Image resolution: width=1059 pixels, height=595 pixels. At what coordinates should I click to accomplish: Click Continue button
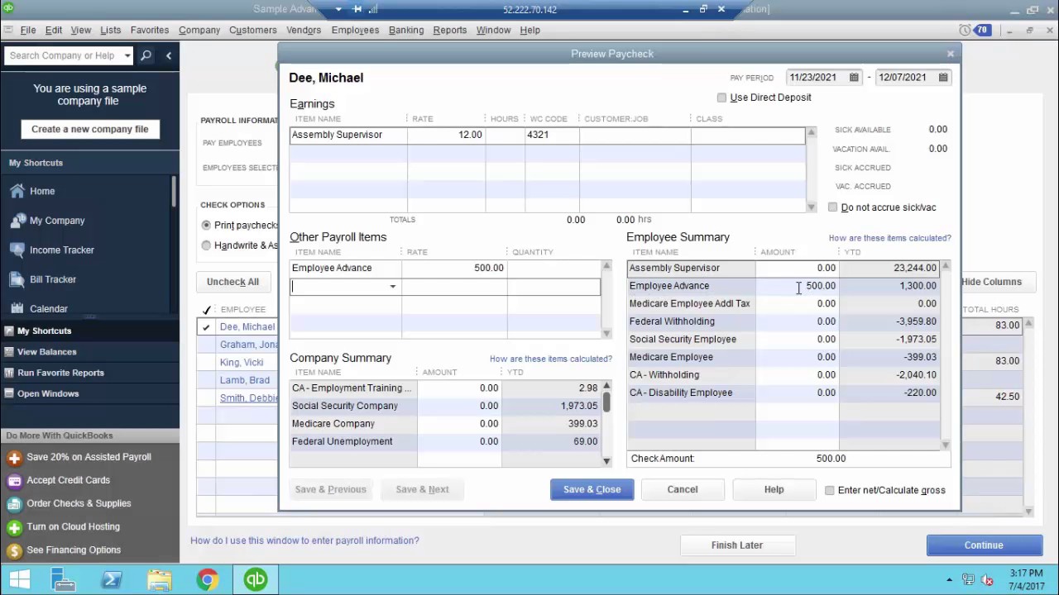point(984,545)
